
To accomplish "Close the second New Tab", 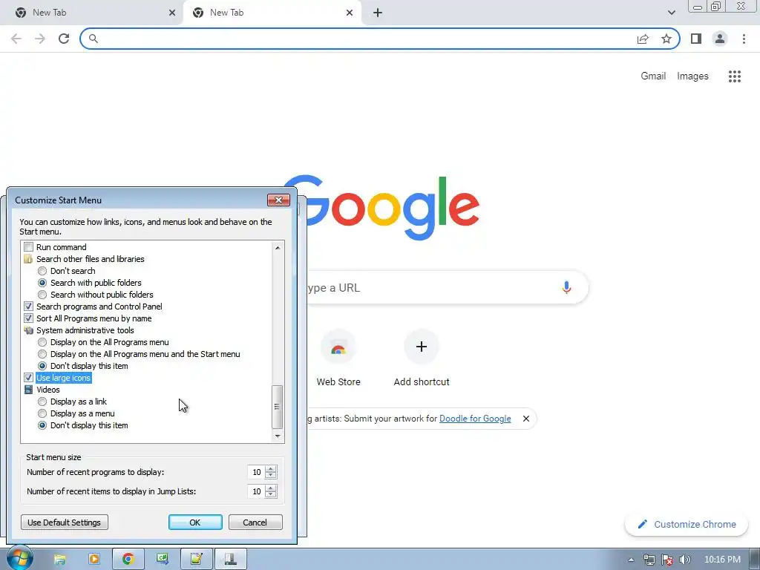I will click(350, 13).
